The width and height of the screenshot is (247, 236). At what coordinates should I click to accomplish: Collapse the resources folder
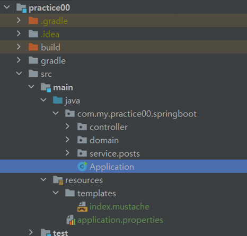[x=43, y=179]
